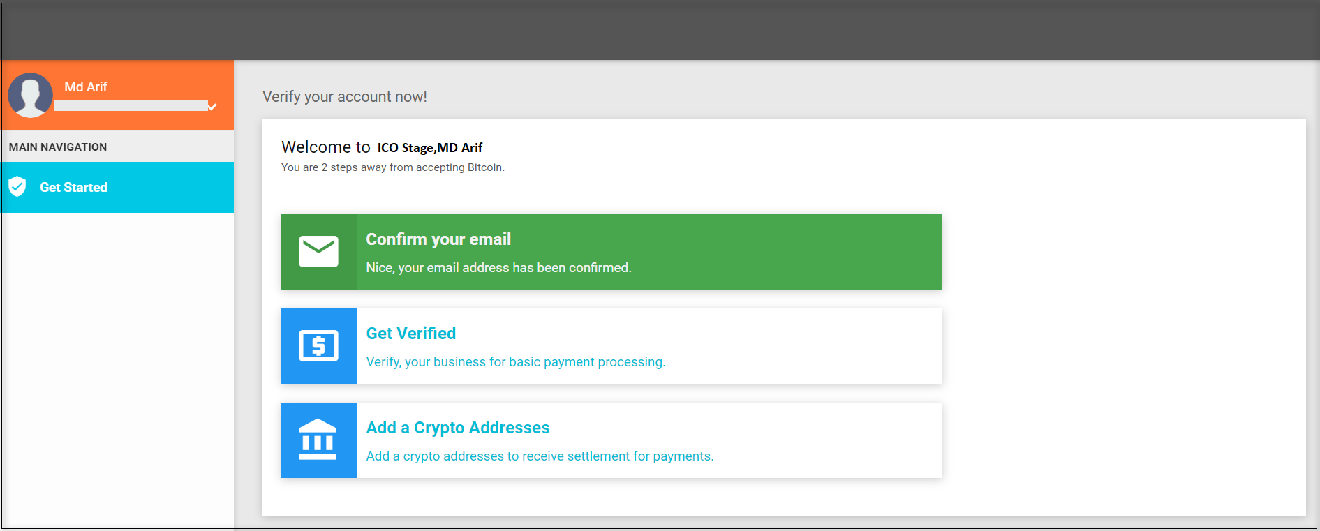
Task: Click the Confirm your email completed step card
Action: click(x=611, y=252)
